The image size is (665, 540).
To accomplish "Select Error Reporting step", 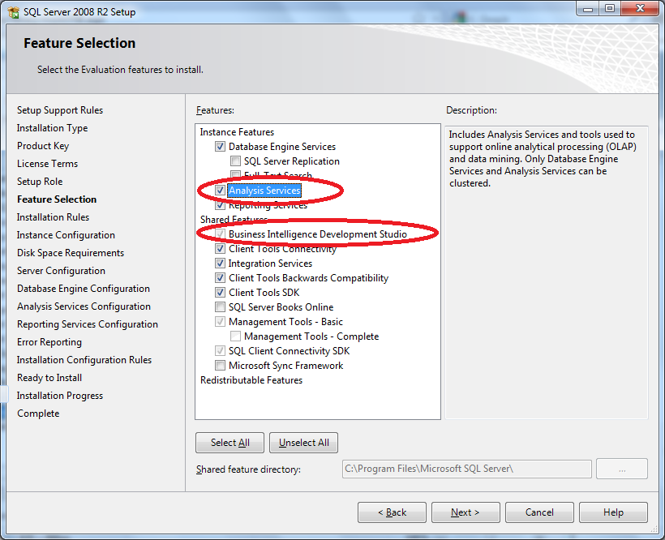I will point(49,342).
